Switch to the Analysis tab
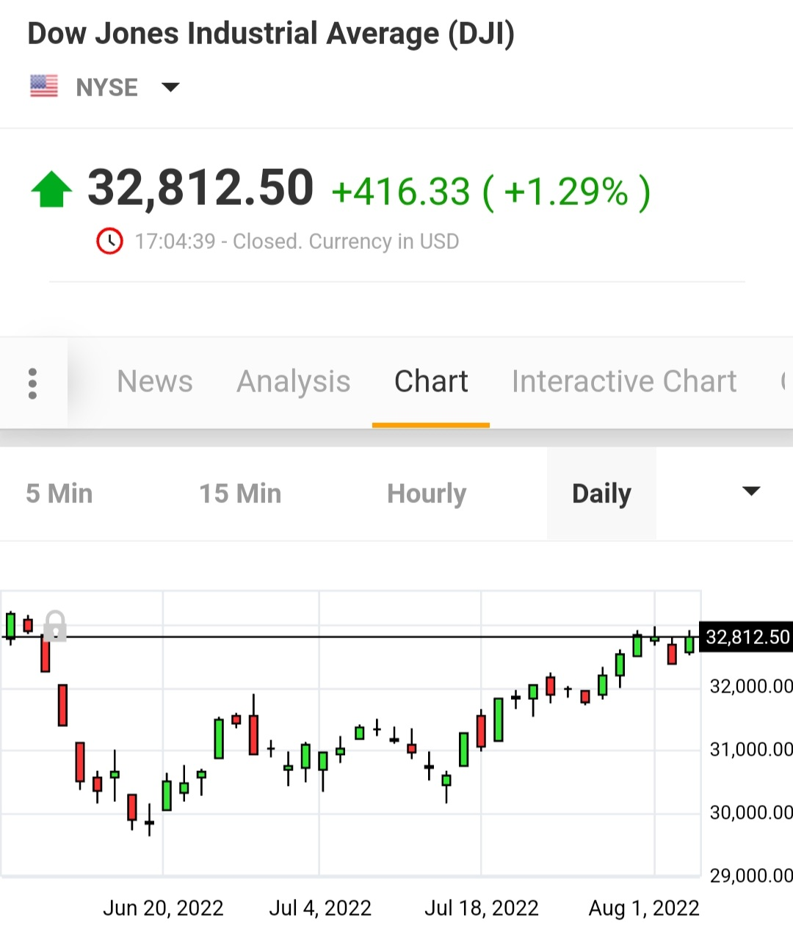The image size is (793, 929). pos(293,382)
